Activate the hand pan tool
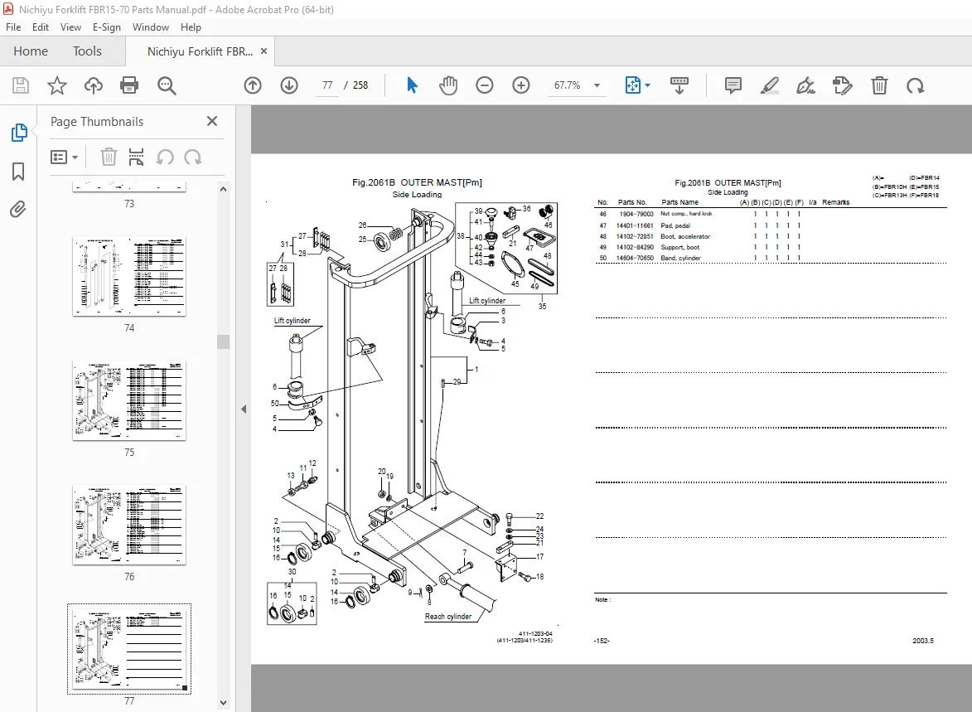The height and width of the screenshot is (712, 972). click(447, 85)
